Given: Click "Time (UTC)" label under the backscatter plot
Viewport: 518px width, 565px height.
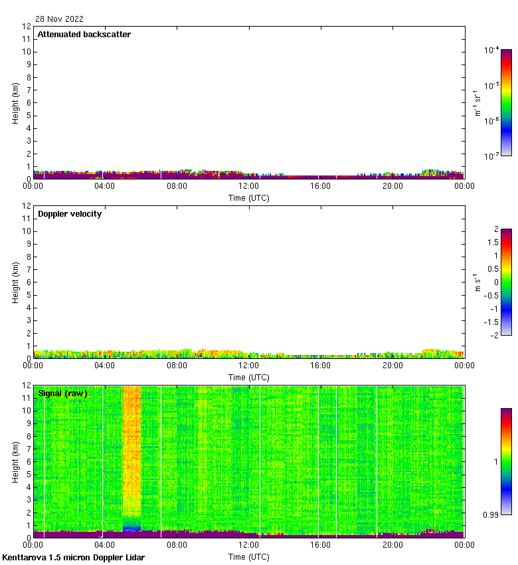Looking at the screenshot, I should click(x=249, y=198).
